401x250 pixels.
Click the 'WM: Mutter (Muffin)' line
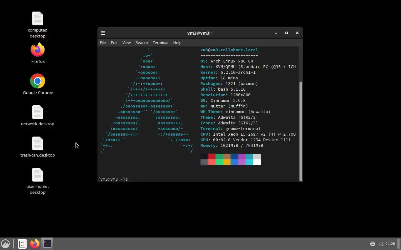pos(224,106)
